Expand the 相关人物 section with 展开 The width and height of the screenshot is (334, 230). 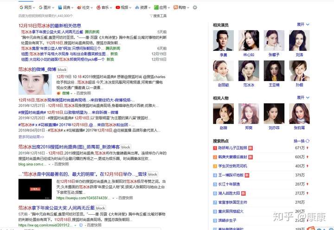303,98
